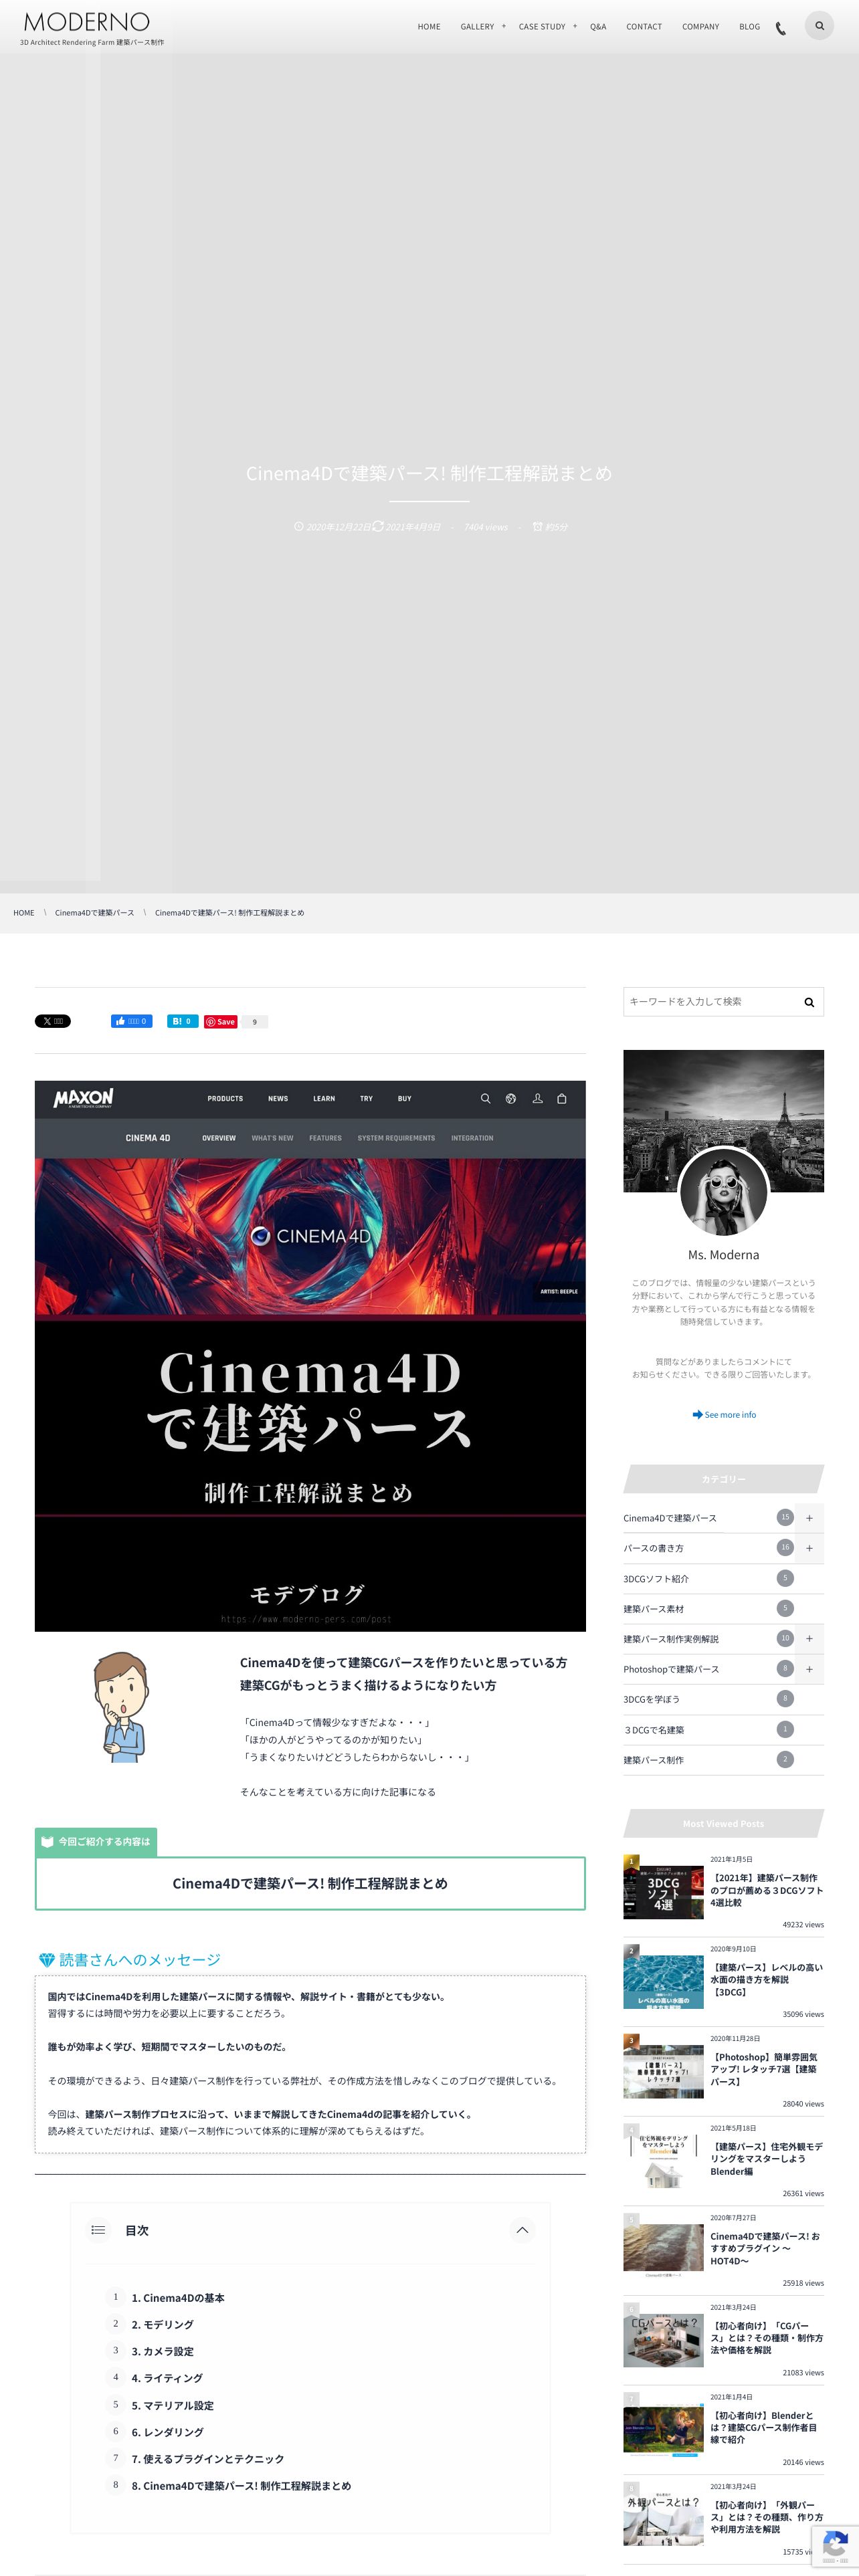Open category 建築パース制作
The height and width of the screenshot is (2576, 859).
click(x=654, y=1760)
